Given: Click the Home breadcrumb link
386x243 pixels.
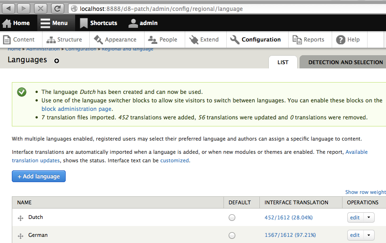Looking at the screenshot, I should coord(14,49).
